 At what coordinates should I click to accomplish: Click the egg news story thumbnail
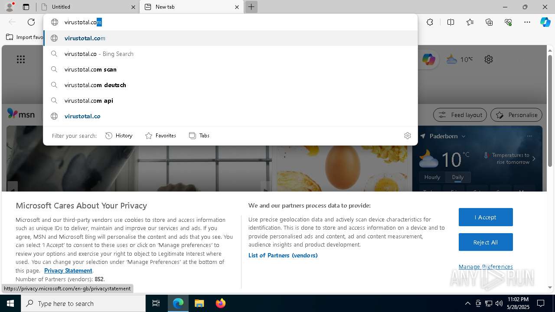(342, 169)
